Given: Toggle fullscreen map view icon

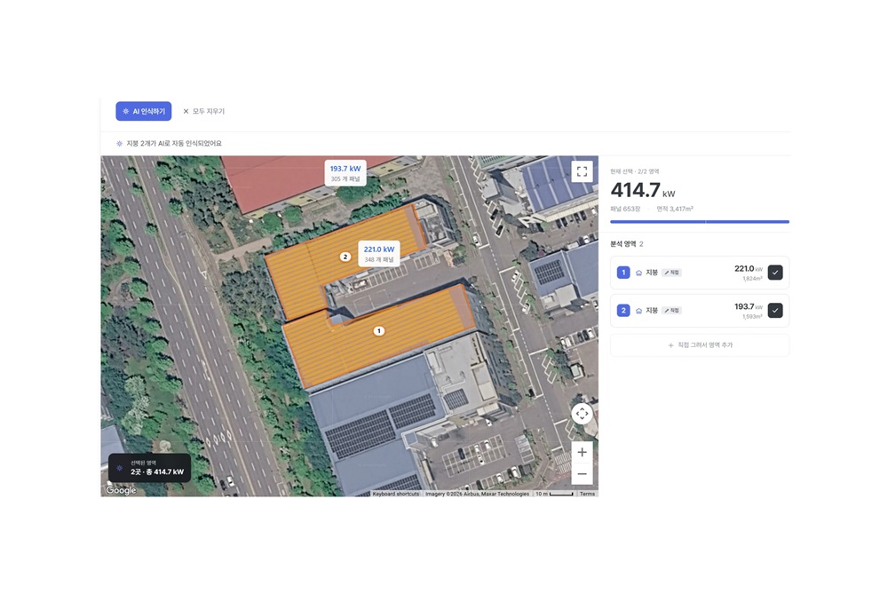Looking at the screenshot, I should [582, 171].
